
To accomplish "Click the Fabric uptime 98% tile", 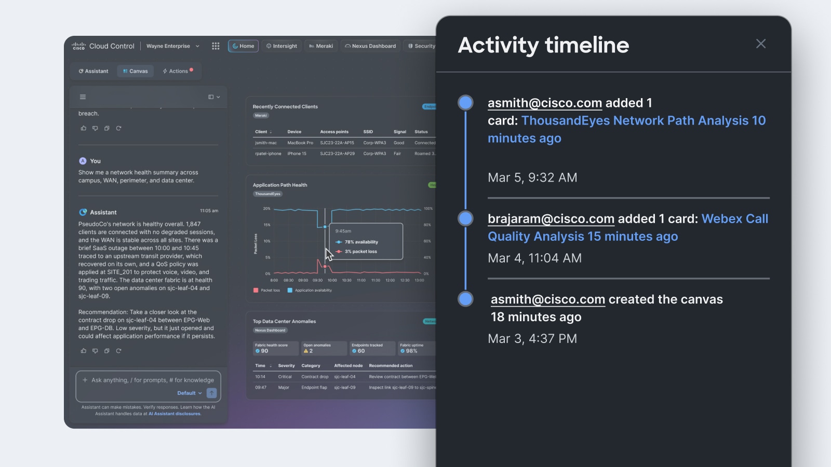I will [x=417, y=348].
